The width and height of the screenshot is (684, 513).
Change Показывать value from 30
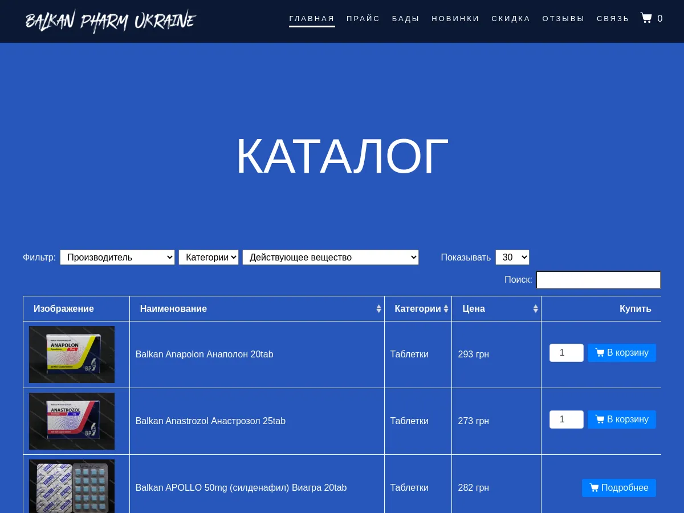(512, 257)
